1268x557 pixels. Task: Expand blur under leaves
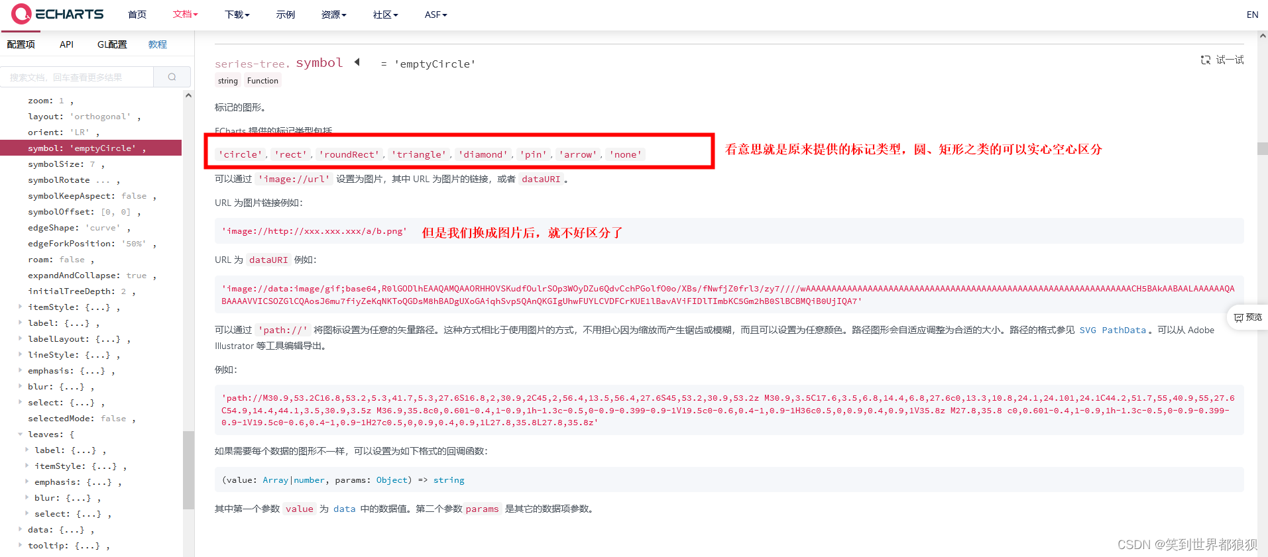pyautogui.click(x=27, y=497)
